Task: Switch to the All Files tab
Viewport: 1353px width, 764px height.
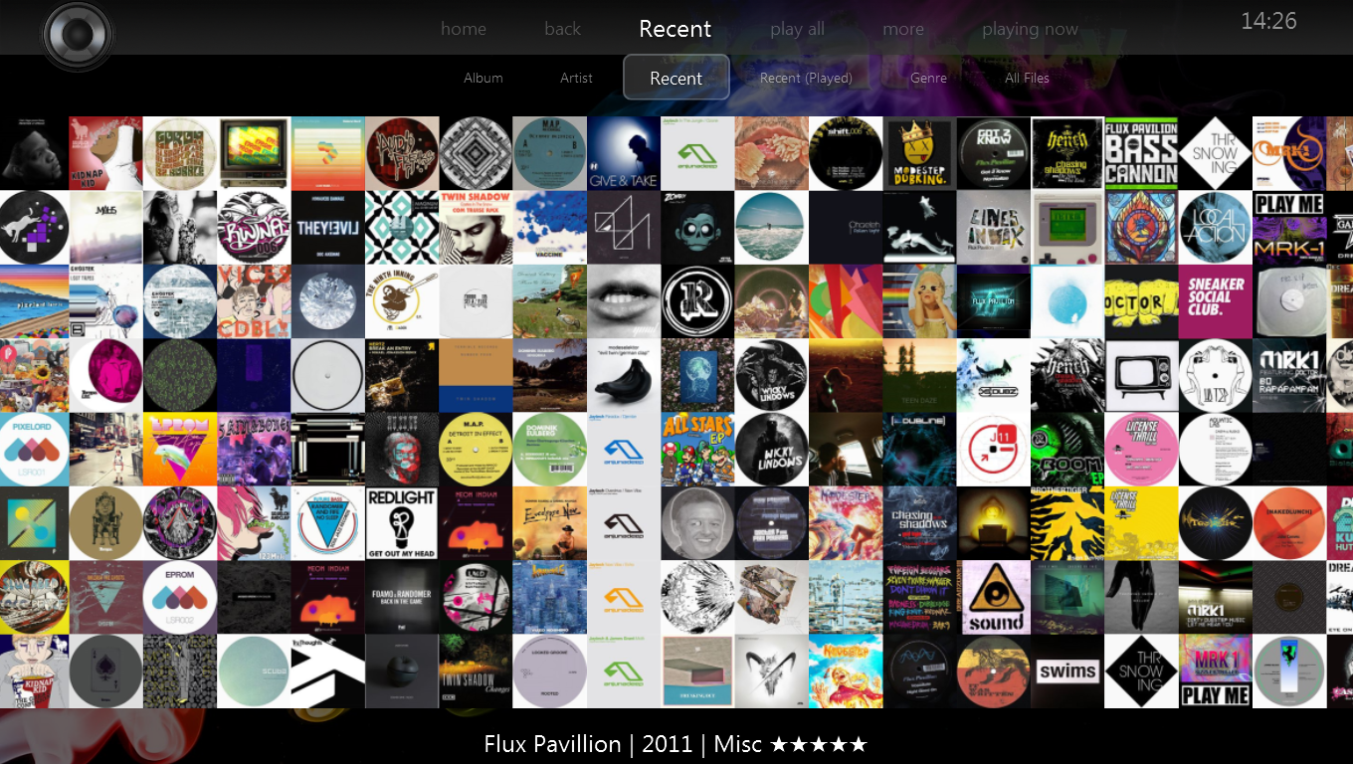Action: [1027, 78]
